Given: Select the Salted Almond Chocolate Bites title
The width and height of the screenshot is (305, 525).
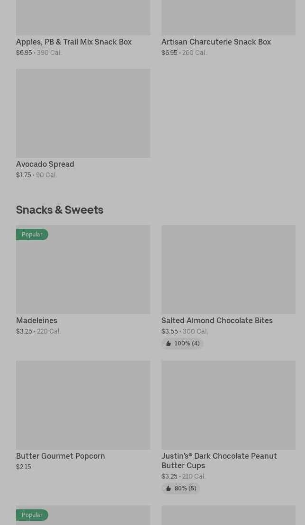Looking at the screenshot, I should (x=217, y=320).
